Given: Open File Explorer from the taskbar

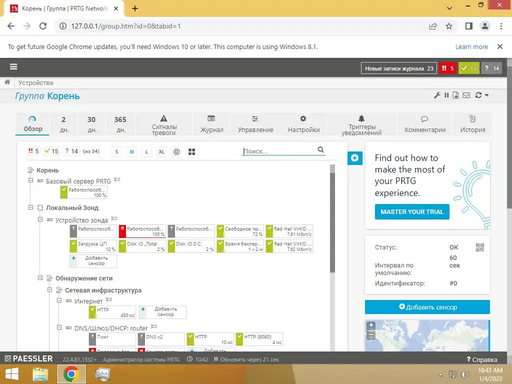Looking at the screenshot, I should point(40,374).
